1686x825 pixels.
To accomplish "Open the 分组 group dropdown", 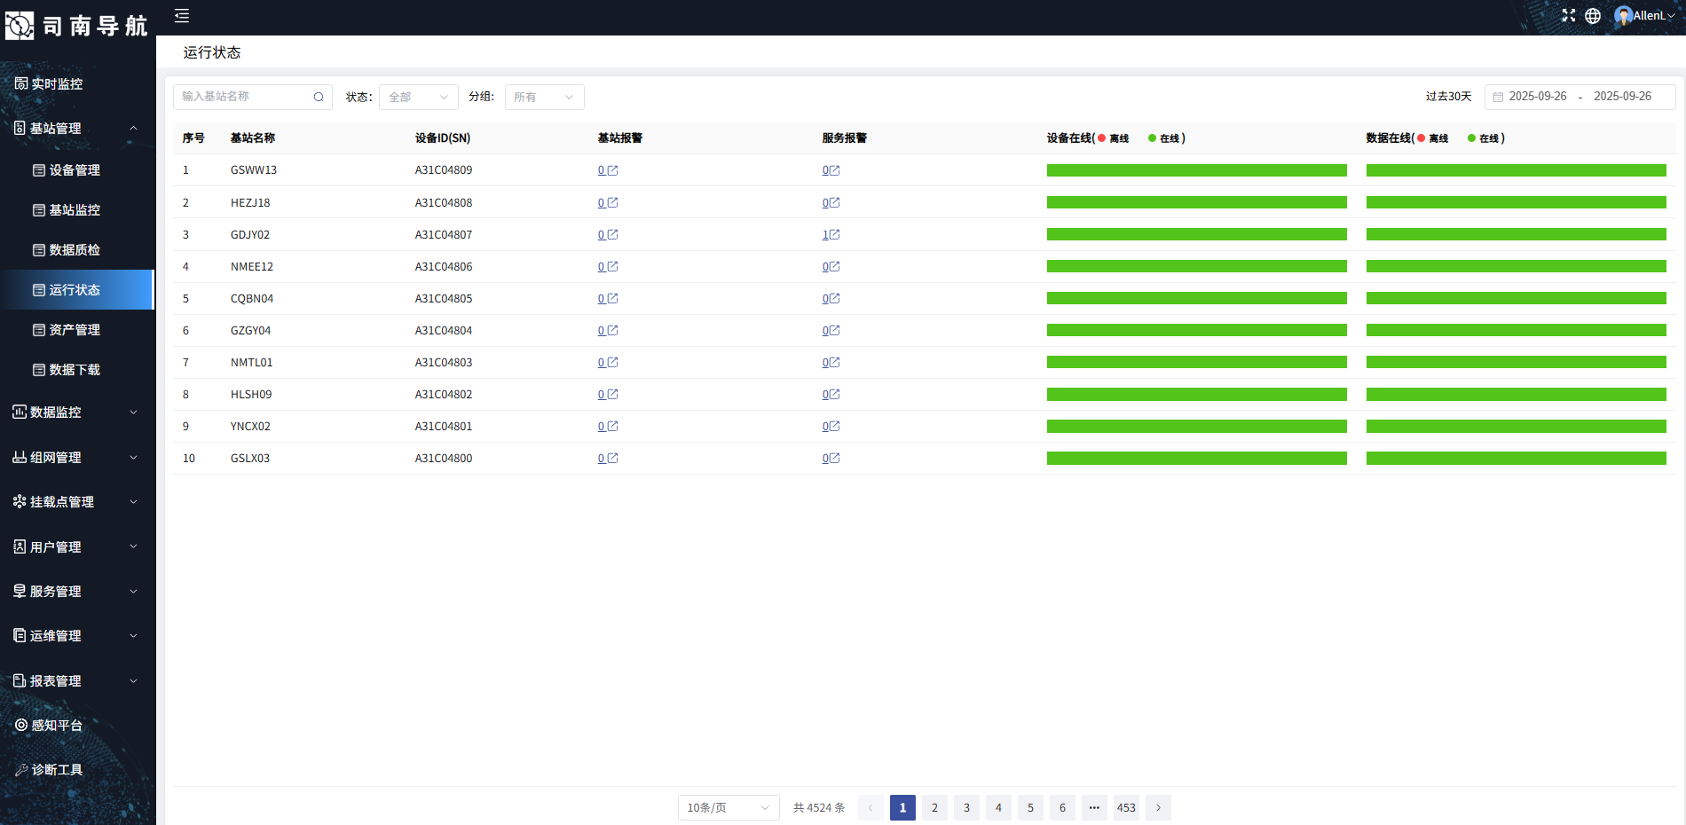I will pyautogui.click(x=545, y=97).
